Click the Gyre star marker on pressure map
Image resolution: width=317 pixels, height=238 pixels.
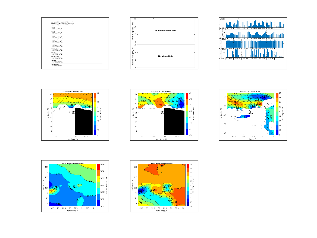[74, 186]
